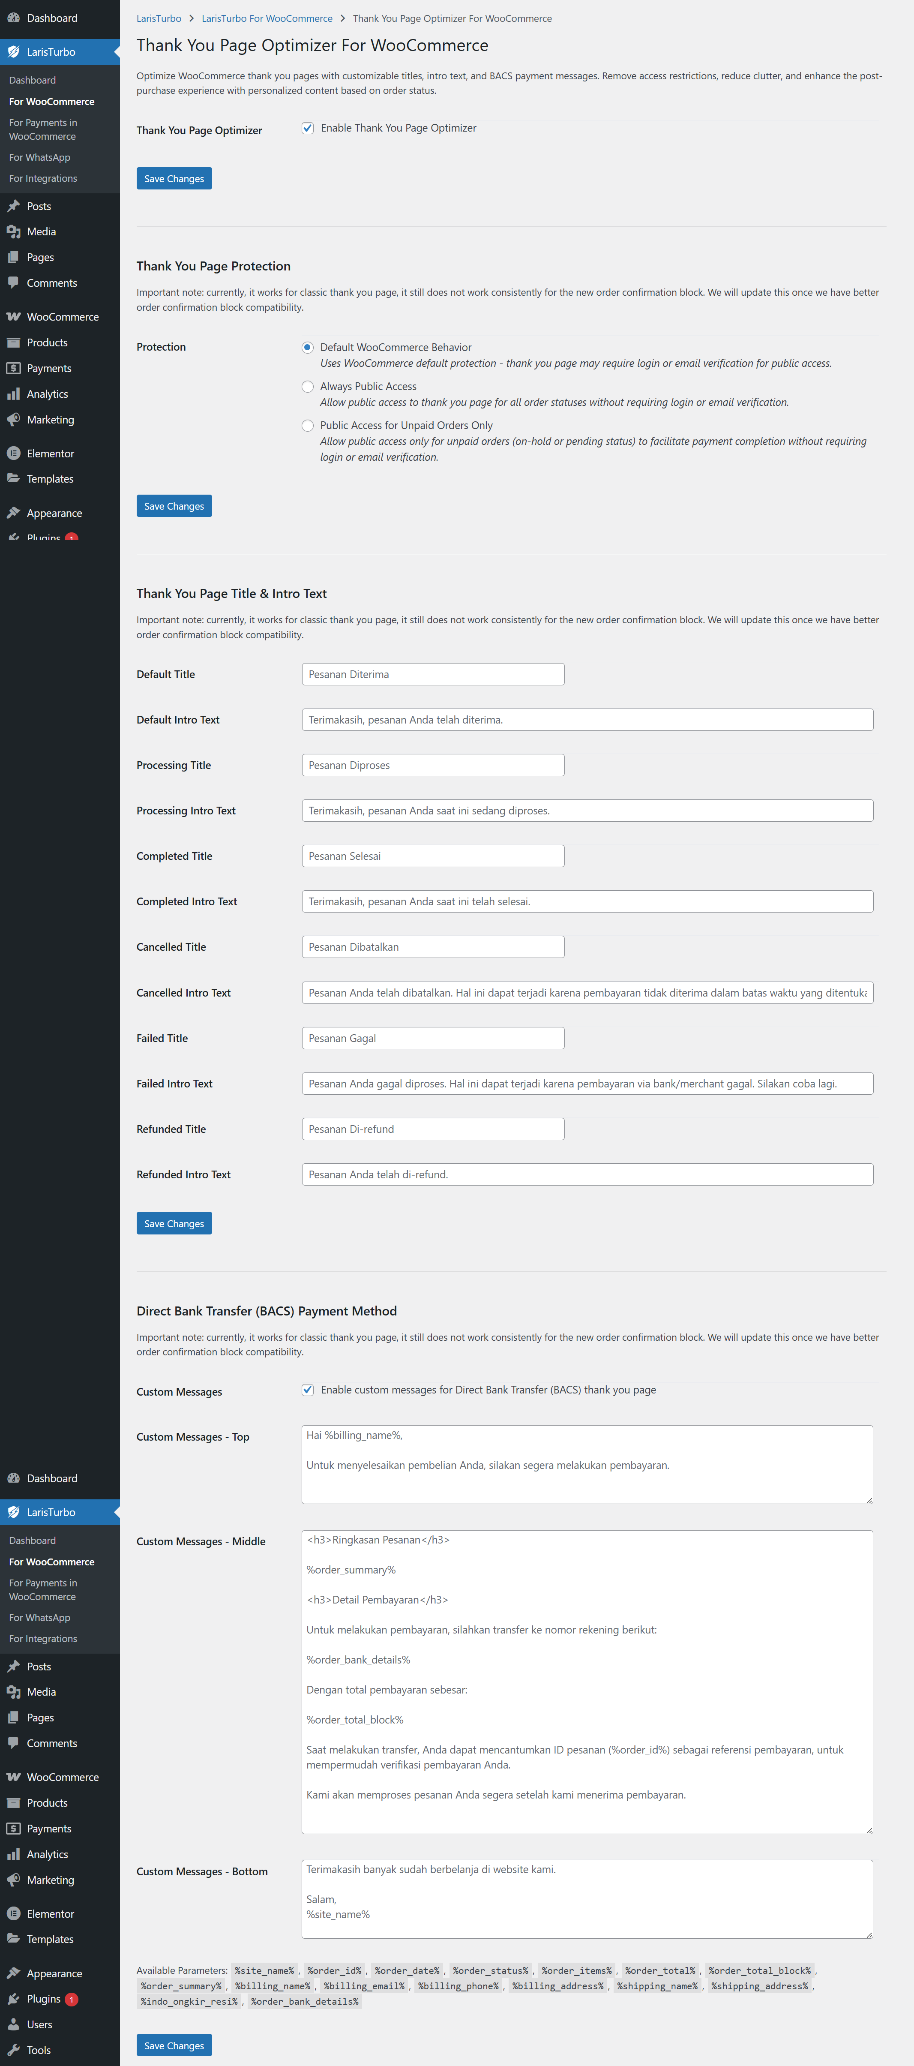Click the Elementor icon in sidebar
Image resolution: width=914 pixels, height=2066 pixels.
[14, 454]
